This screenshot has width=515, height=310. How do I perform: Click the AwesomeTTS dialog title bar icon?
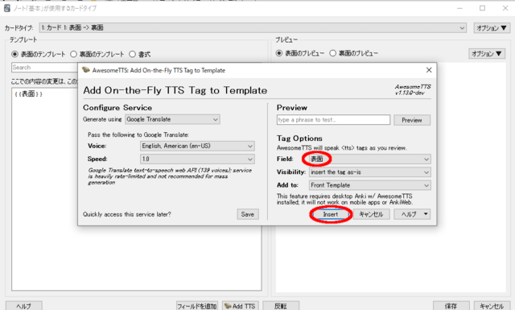(86, 70)
